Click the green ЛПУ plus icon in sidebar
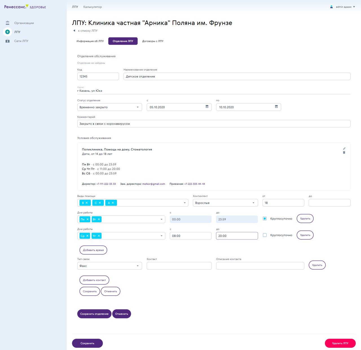Screen dimensions: 361x350 coord(8,32)
